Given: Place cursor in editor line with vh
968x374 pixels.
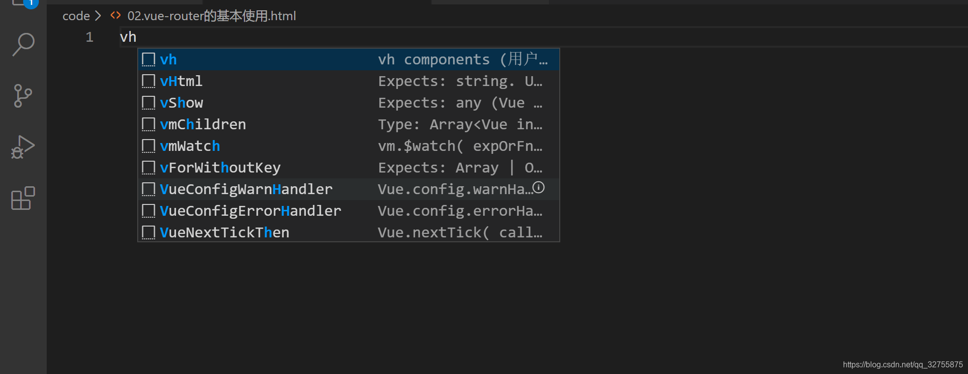Looking at the screenshot, I should click(x=541, y=37).
